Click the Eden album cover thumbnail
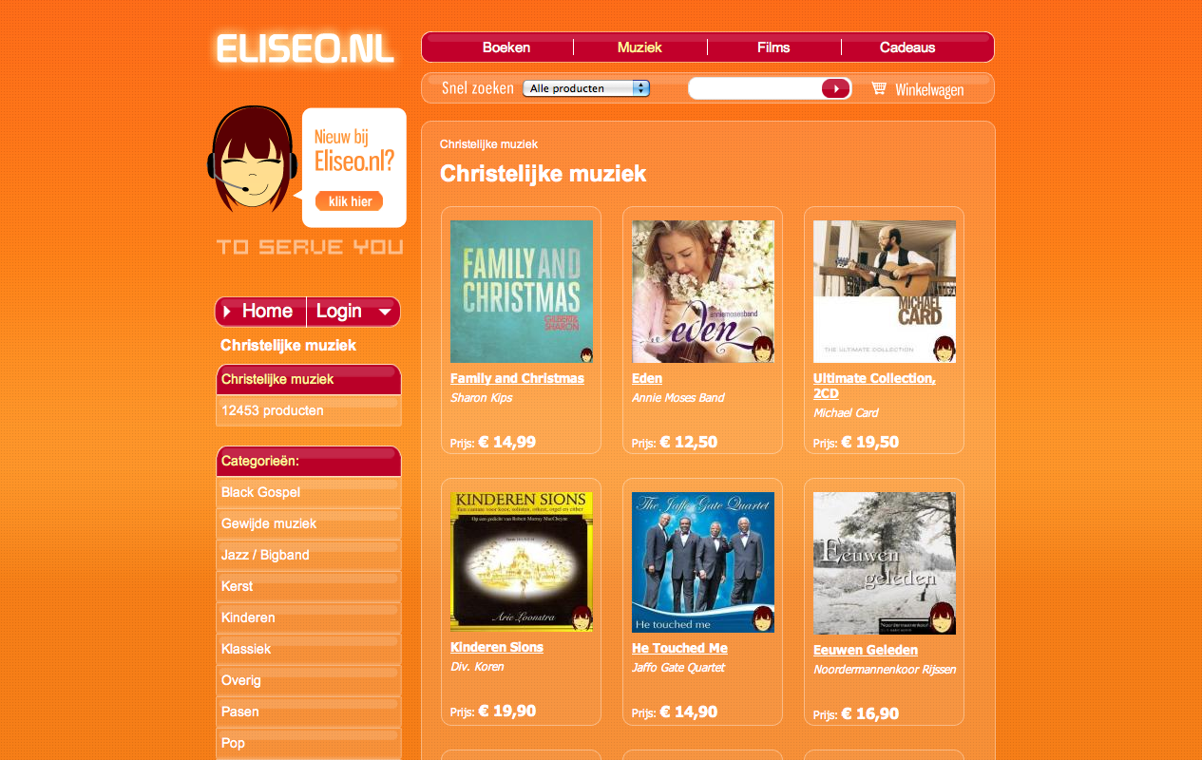 703,292
